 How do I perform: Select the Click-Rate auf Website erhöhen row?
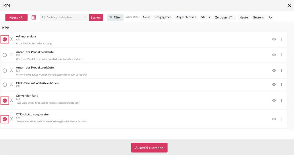tap(5, 85)
